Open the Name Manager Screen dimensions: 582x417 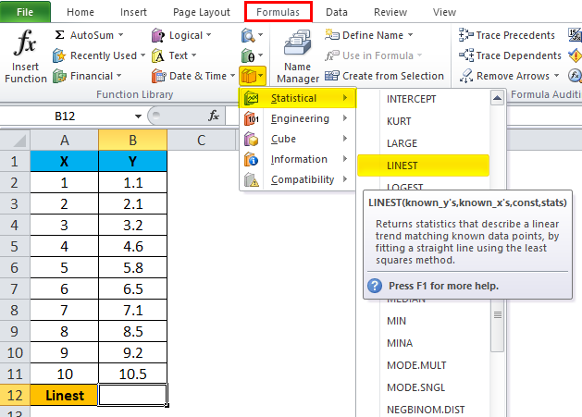point(298,55)
